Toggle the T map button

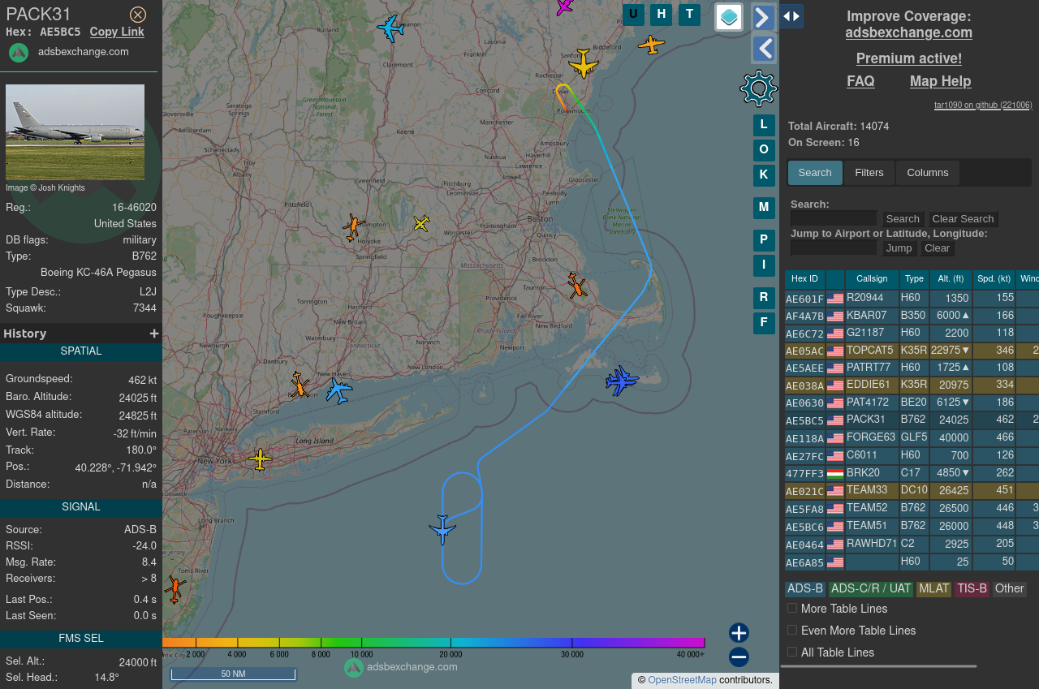point(689,14)
